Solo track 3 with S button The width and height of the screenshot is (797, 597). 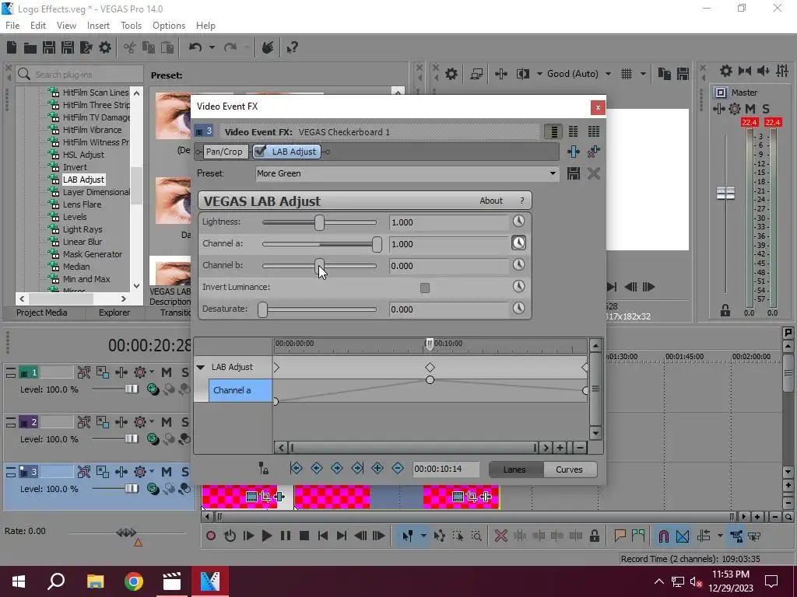[x=185, y=472]
